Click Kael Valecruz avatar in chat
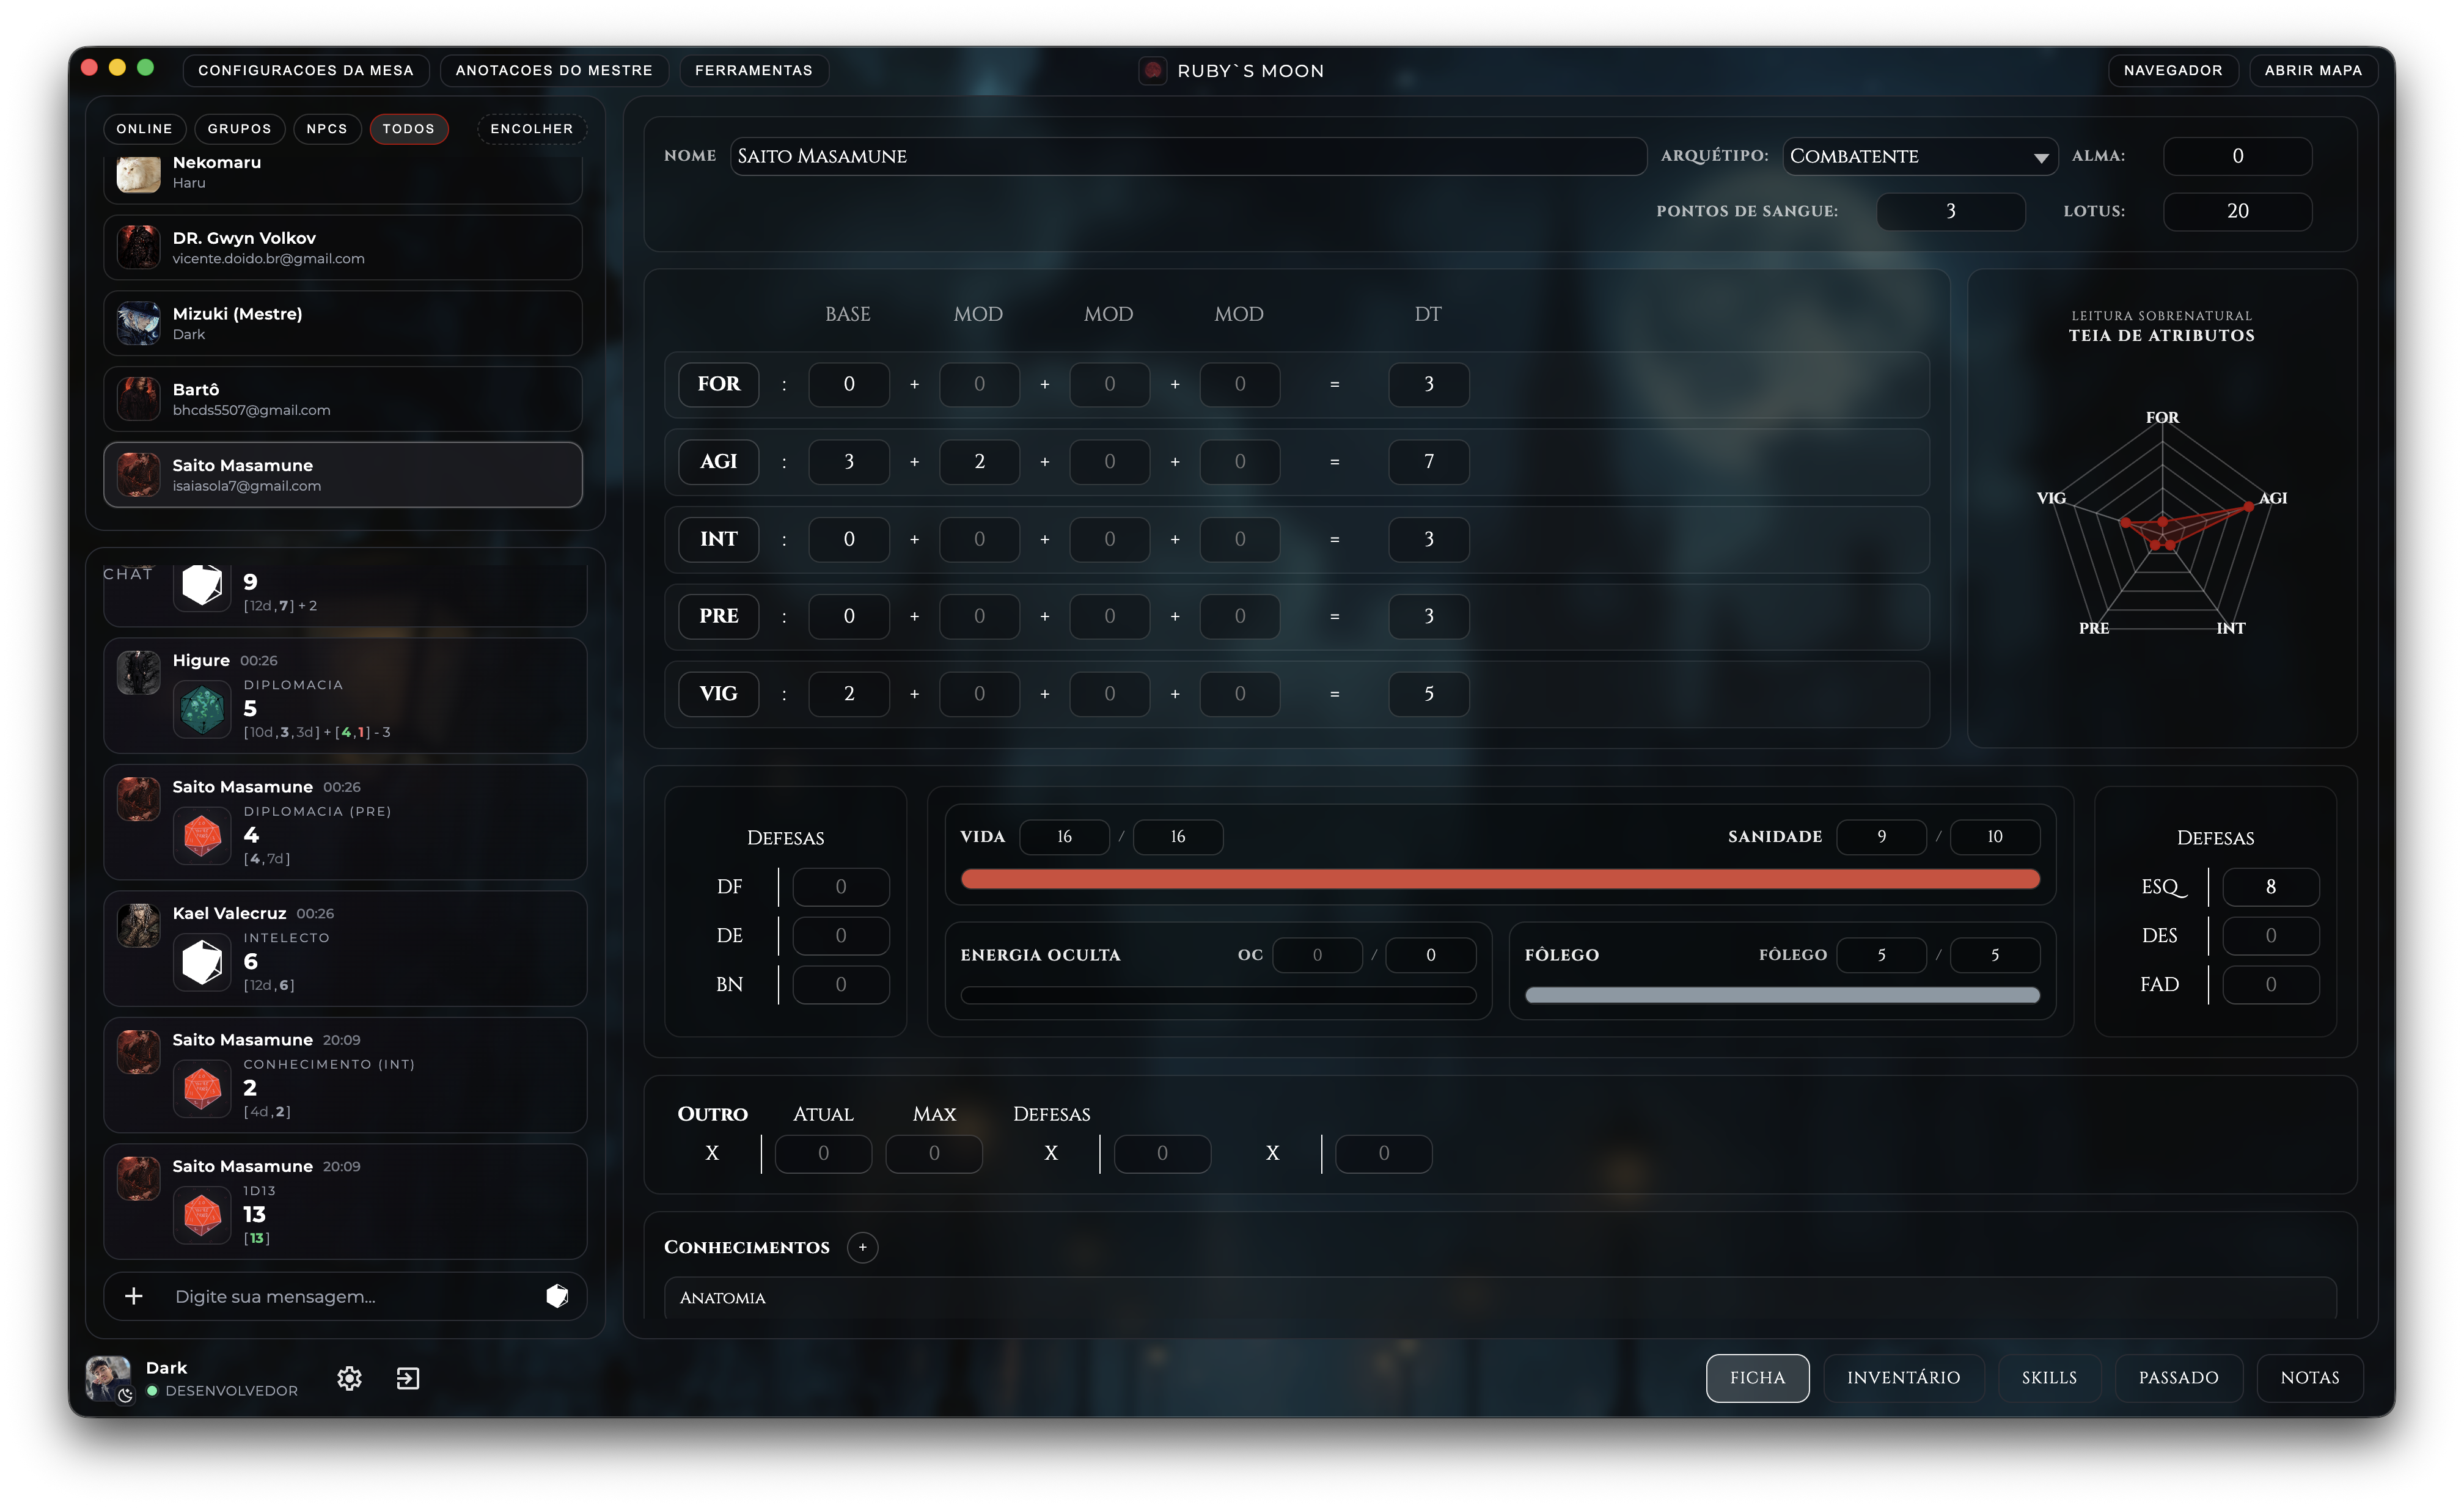This screenshot has width=2464, height=1508. pyautogui.click(x=138, y=926)
